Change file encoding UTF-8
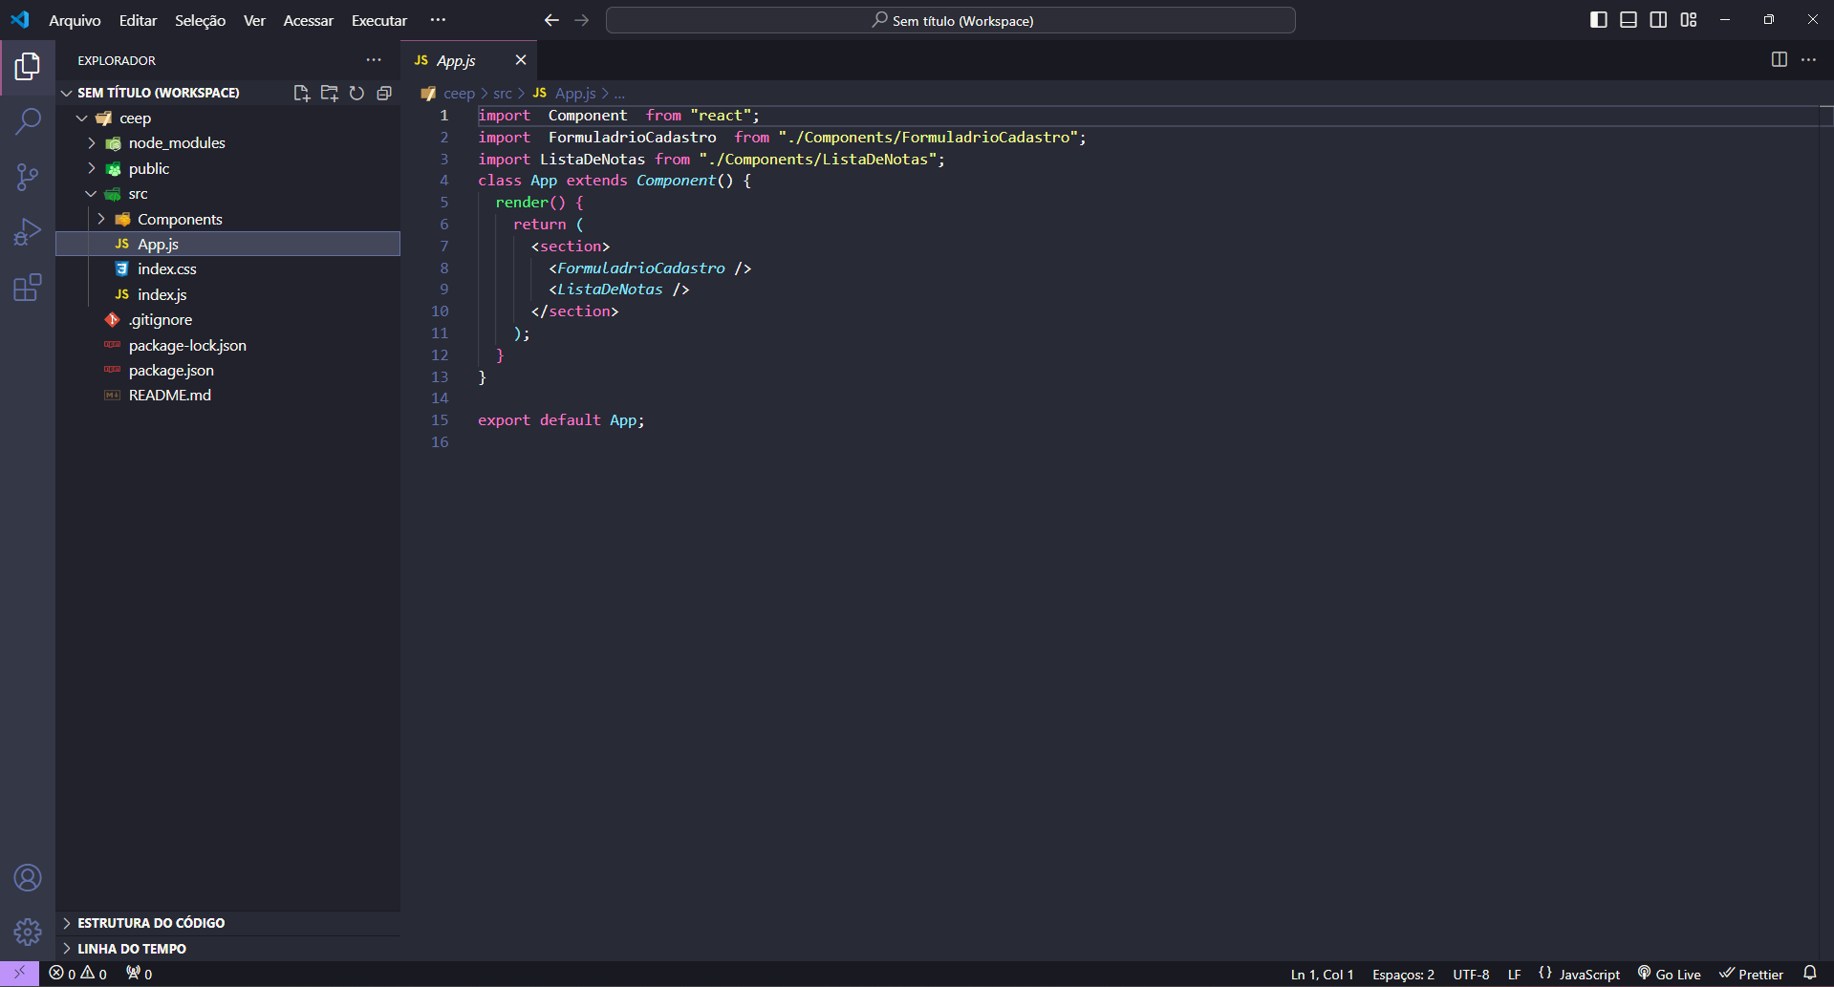This screenshot has width=1834, height=987. [1471, 974]
